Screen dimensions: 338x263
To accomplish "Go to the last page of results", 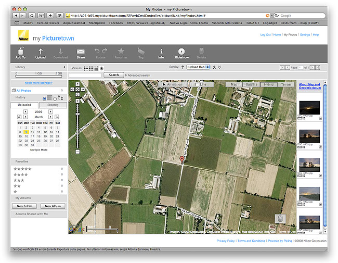I will (x=318, y=67).
